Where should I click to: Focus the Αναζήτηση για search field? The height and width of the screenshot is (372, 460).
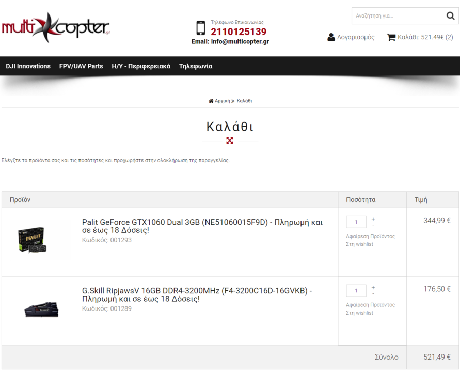tap(399, 16)
